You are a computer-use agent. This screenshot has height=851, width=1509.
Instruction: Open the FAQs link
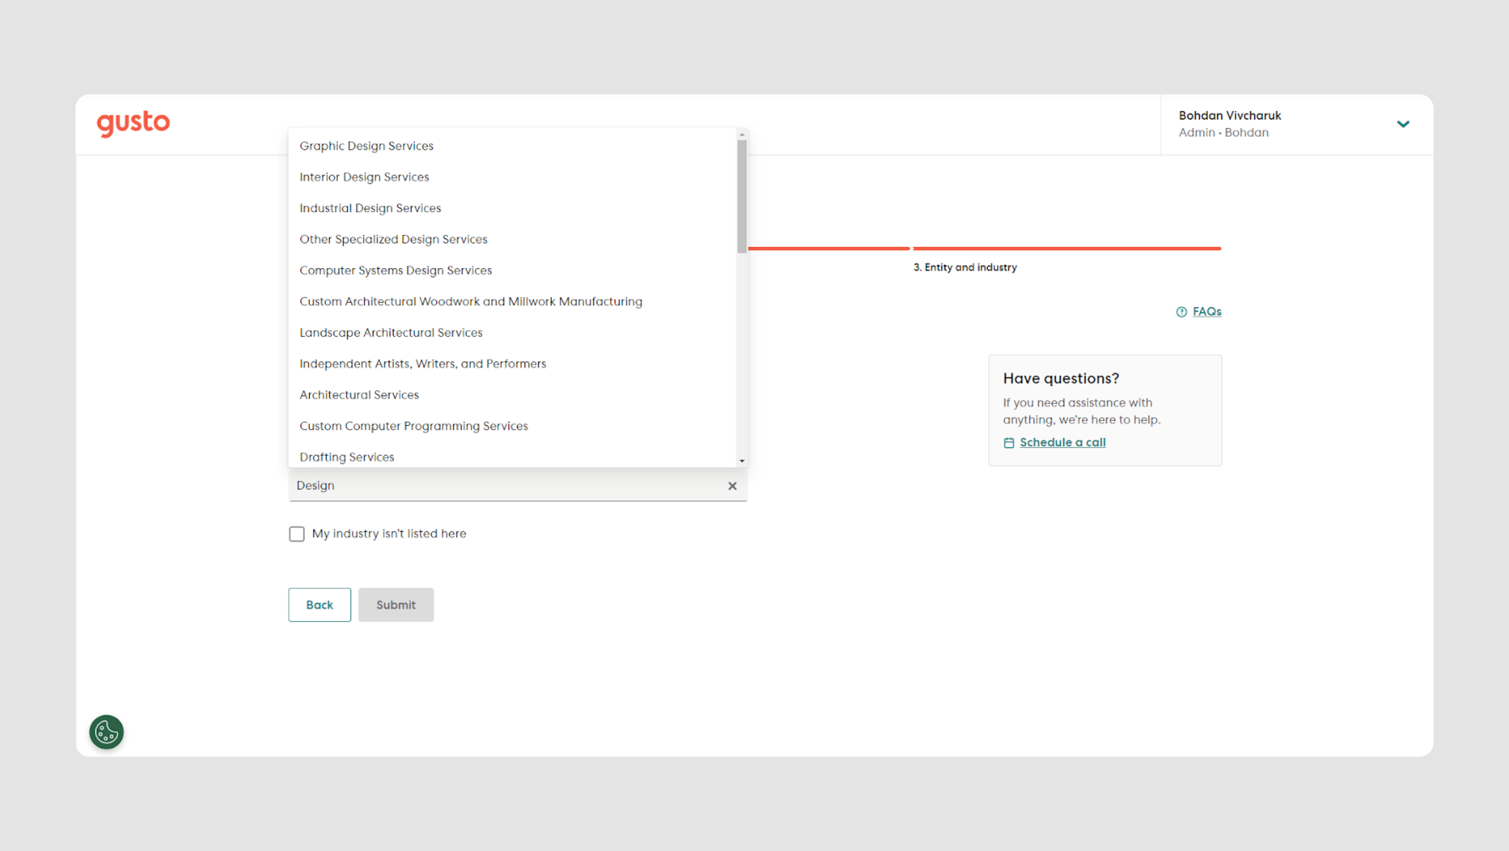[1207, 312]
